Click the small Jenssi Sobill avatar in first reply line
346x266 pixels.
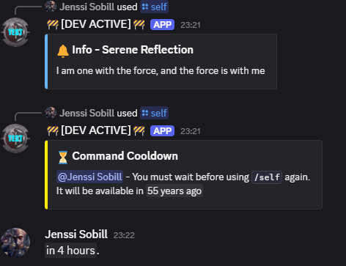pos(51,7)
